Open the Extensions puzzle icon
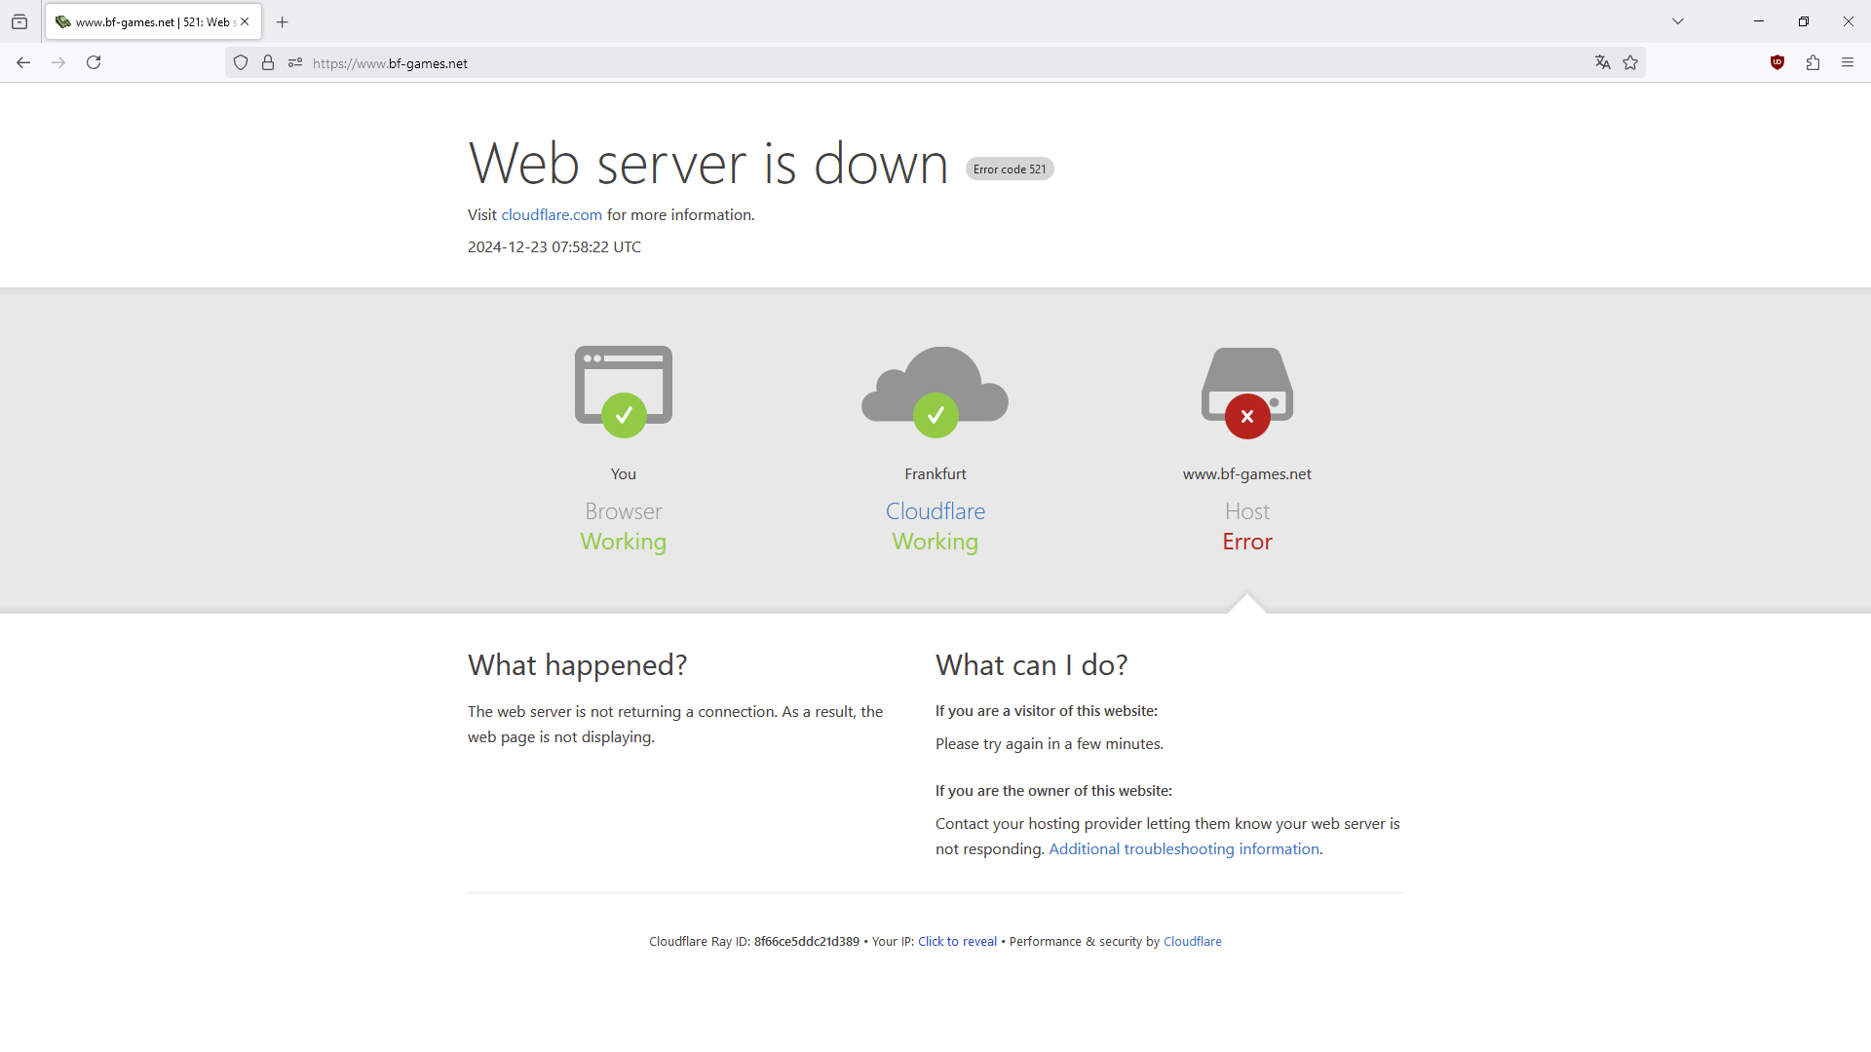Image resolution: width=1871 pixels, height=1052 pixels. pyautogui.click(x=1813, y=62)
